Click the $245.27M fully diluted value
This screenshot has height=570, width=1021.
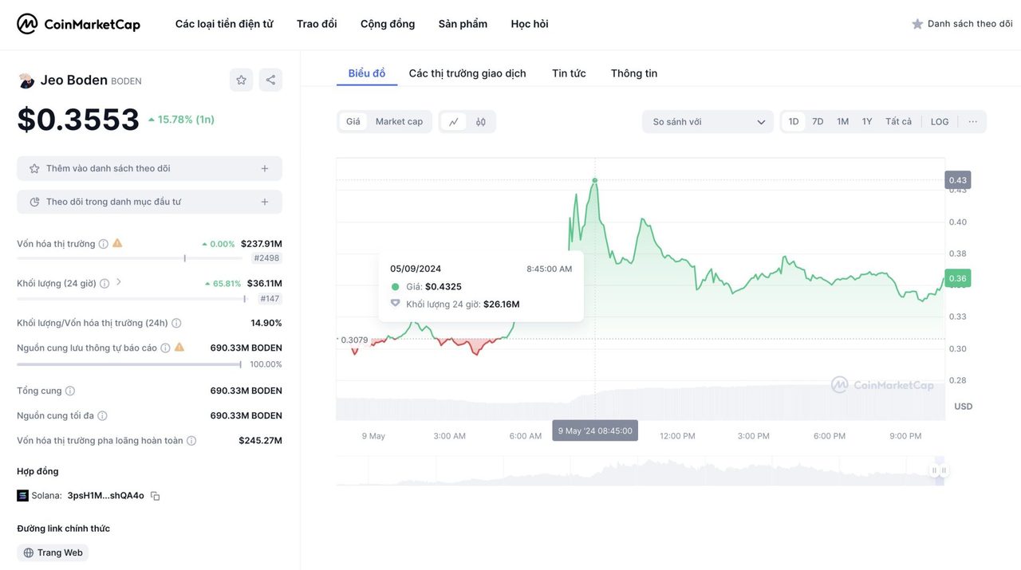click(260, 441)
